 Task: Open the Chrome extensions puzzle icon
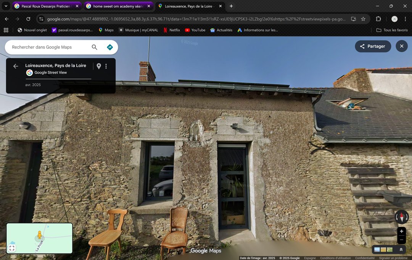click(378, 19)
